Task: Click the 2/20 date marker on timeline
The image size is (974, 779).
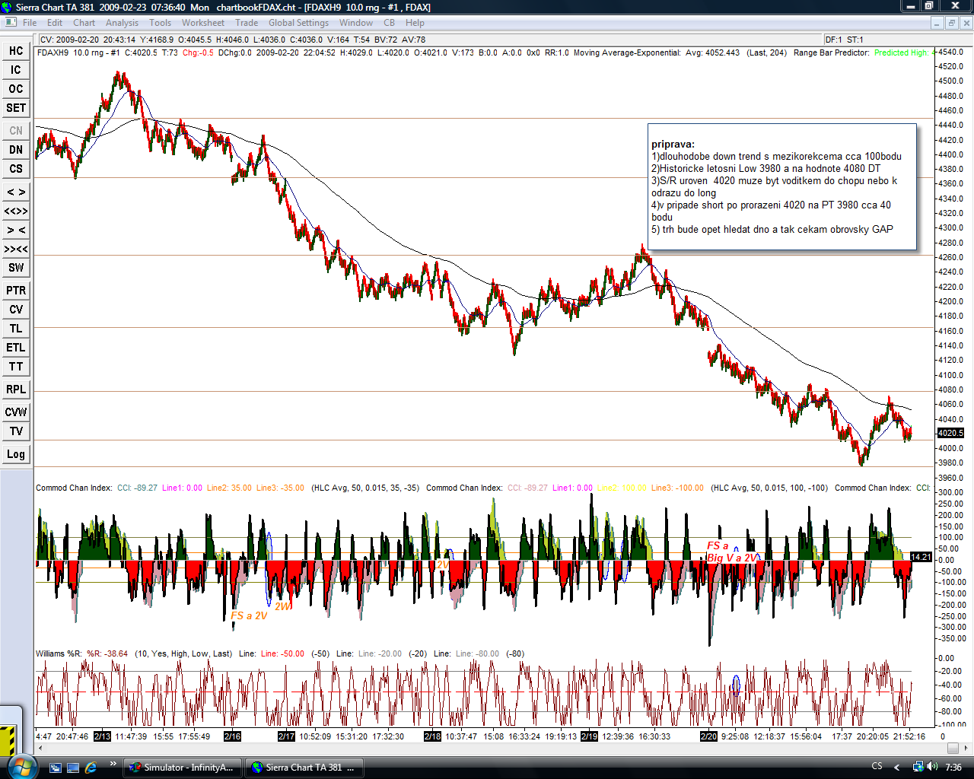Action: pyautogui.click(x=708, y=736)
